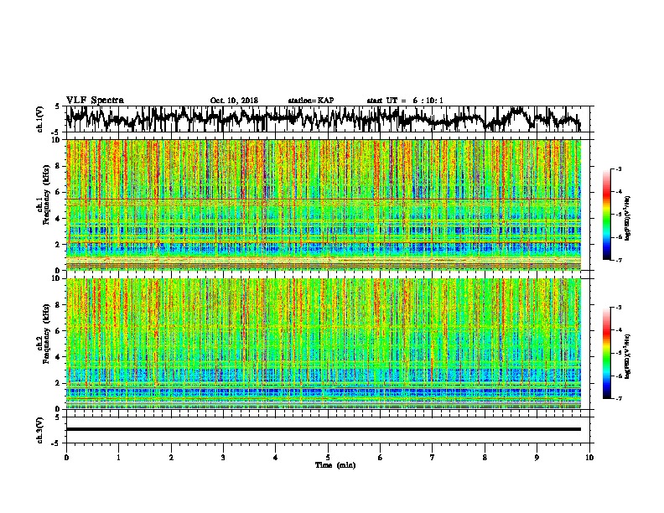Click the ch.2 frequency tick "4"
Image resolution: width=664 pixels, height=513 pixels.
coord(58,357)
